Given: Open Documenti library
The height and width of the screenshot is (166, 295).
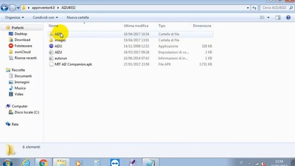Looking at the screenshot, I should (x=23, y=76).
